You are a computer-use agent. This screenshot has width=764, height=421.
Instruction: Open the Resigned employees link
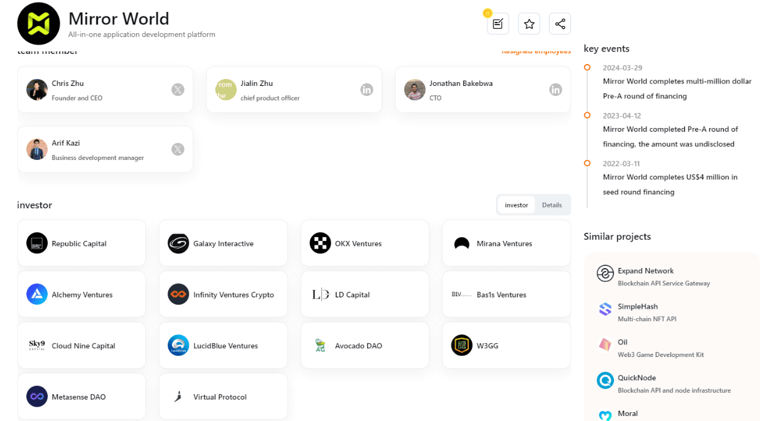[536, 51]
